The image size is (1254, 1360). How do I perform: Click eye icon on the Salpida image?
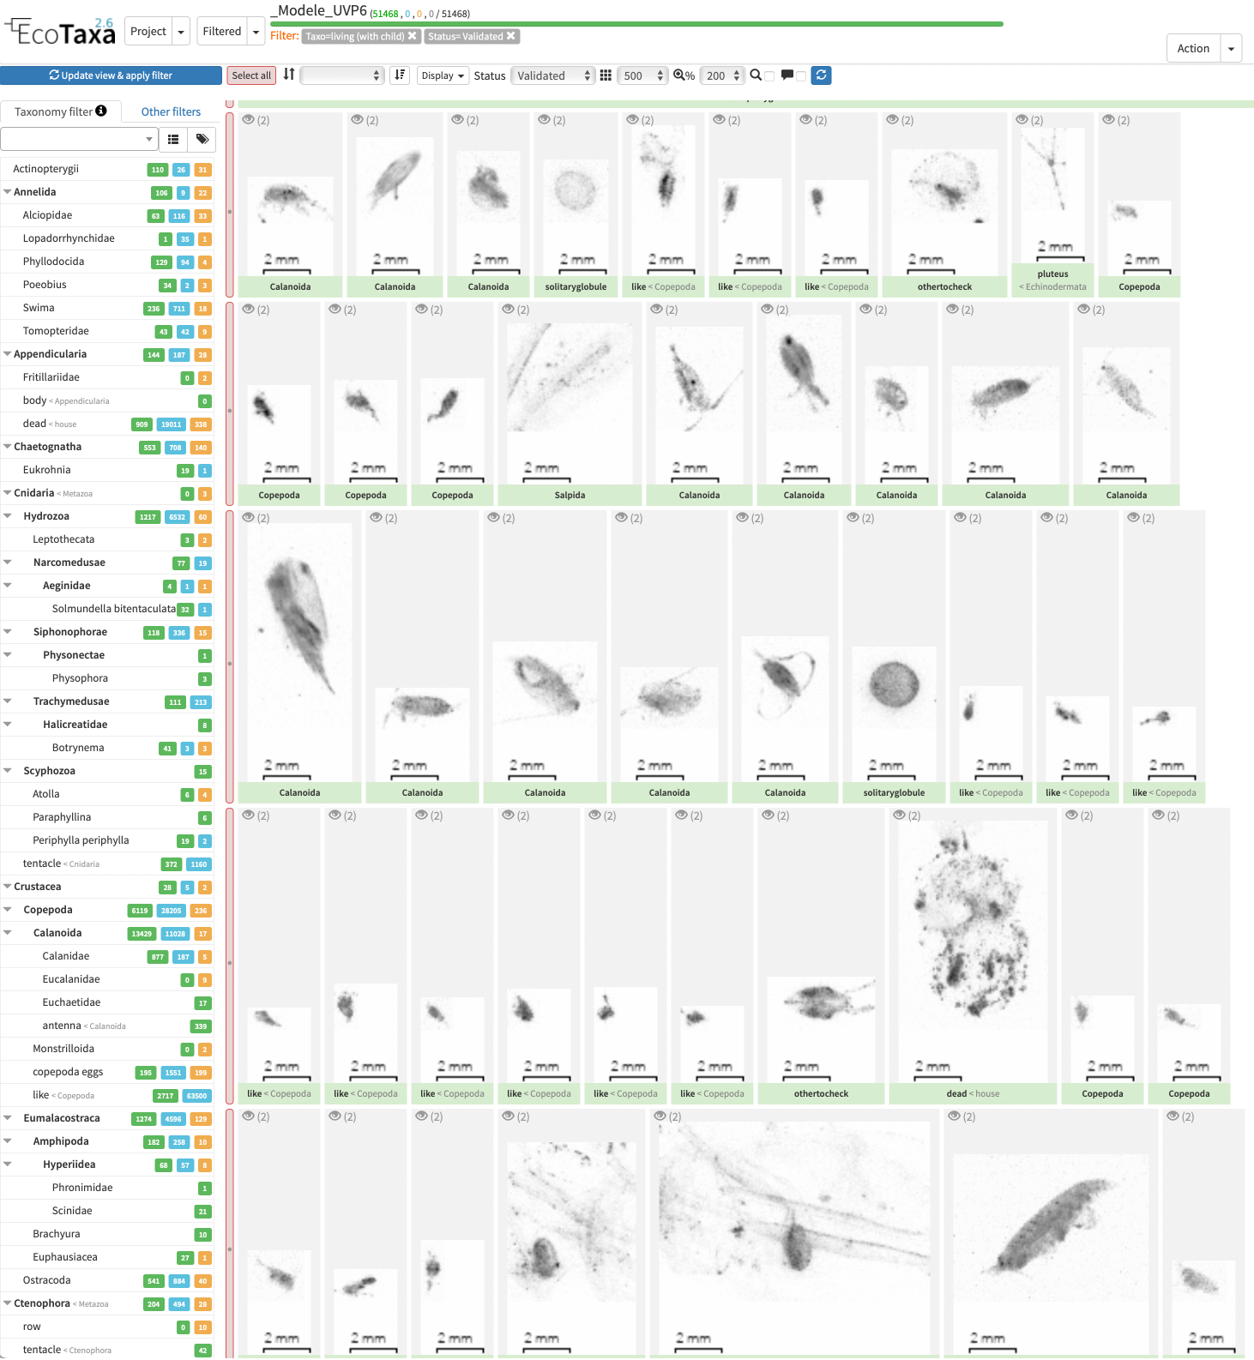[x=509, y=309]
